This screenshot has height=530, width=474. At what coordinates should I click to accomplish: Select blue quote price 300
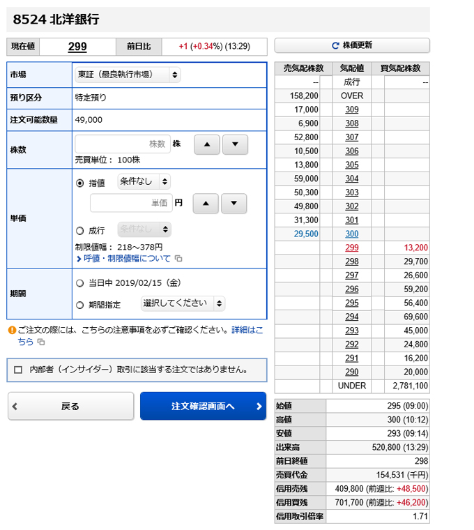click(x=352, y=234)
